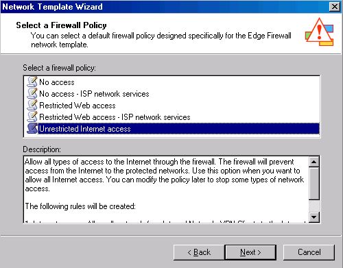Click the description scrollbar thumb

coord(314,183)
